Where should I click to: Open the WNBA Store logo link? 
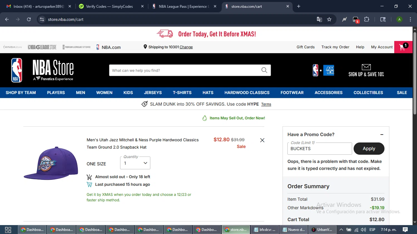tap(13, 47)
